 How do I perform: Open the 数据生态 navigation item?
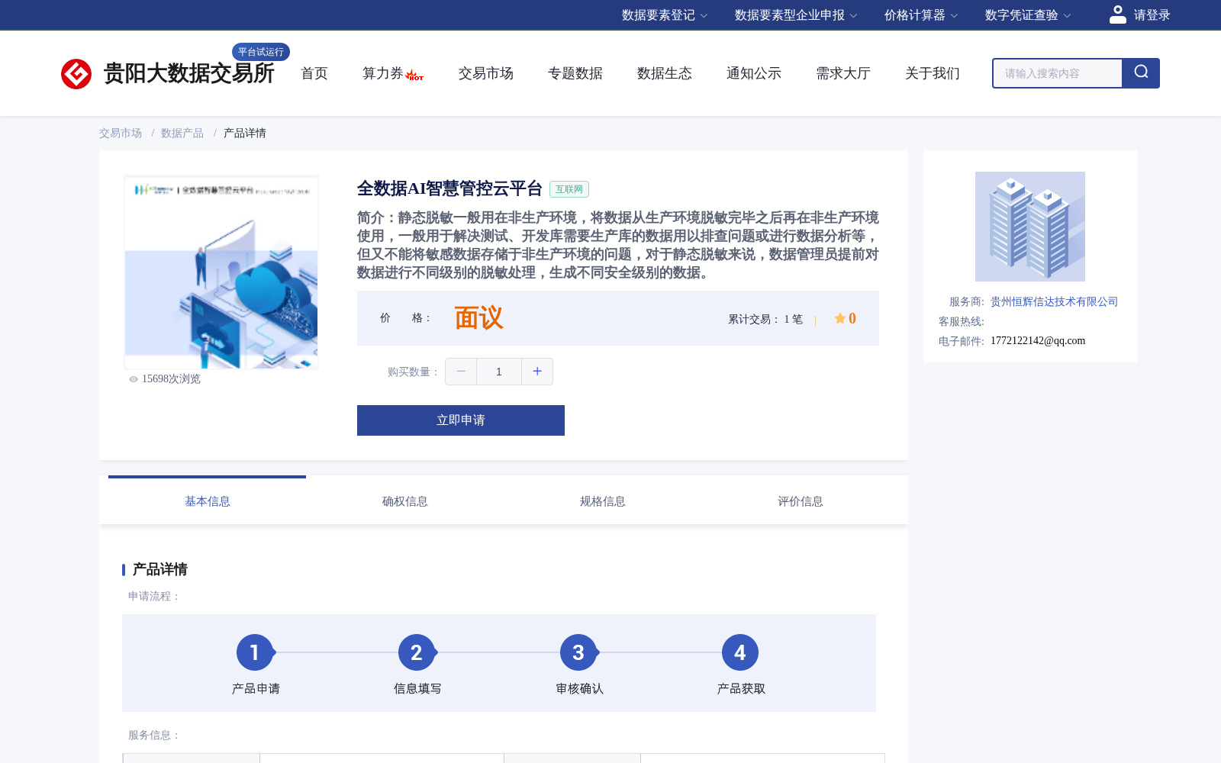665,73
